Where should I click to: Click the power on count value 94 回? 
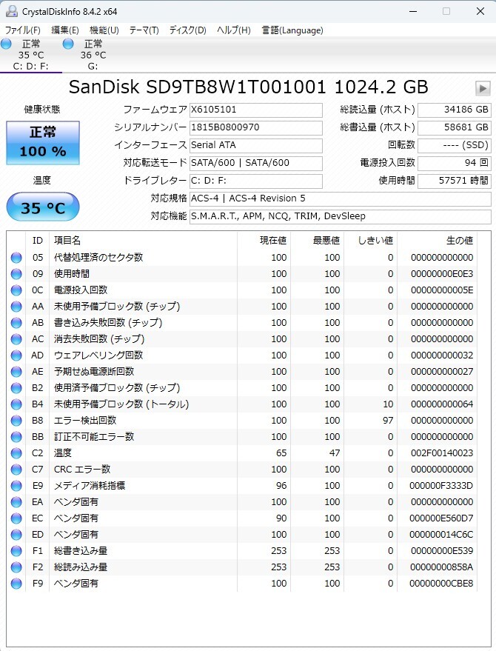(454, 163)
